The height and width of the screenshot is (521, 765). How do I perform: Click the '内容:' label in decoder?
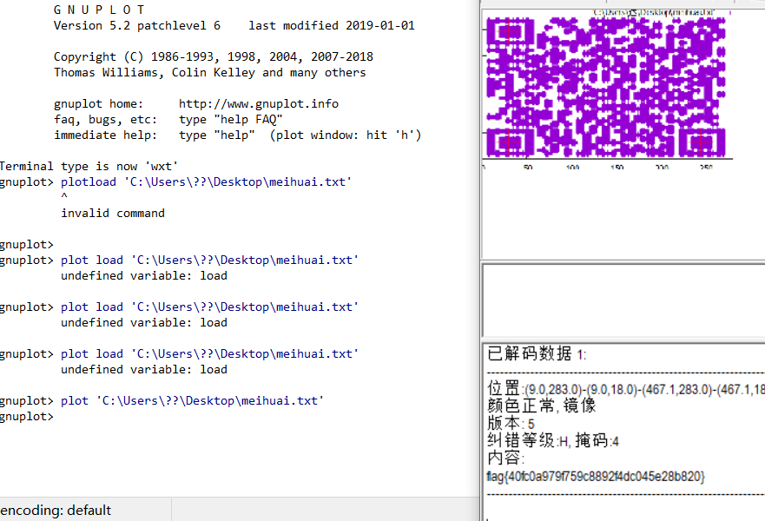click(505, 458)
